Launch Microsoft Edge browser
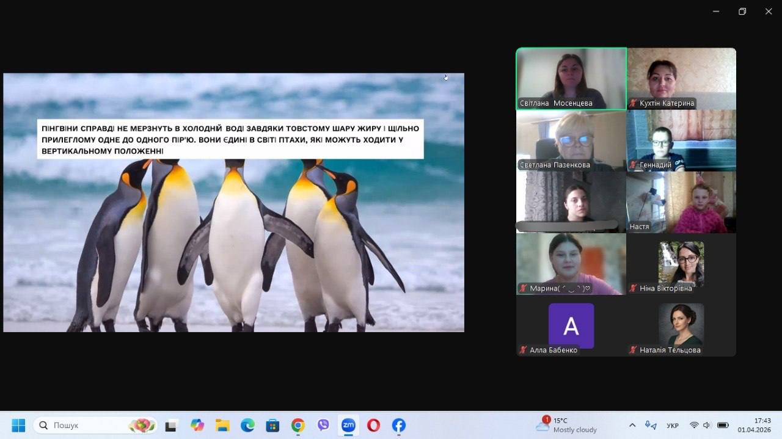Viewport: 782px width, 439px height. tap(247, 425)
